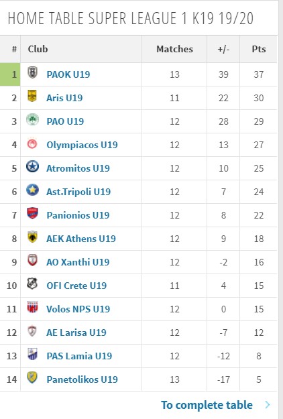Click the +/- column header
Viewport: 283px width, 419px height.
coord(223,49)
